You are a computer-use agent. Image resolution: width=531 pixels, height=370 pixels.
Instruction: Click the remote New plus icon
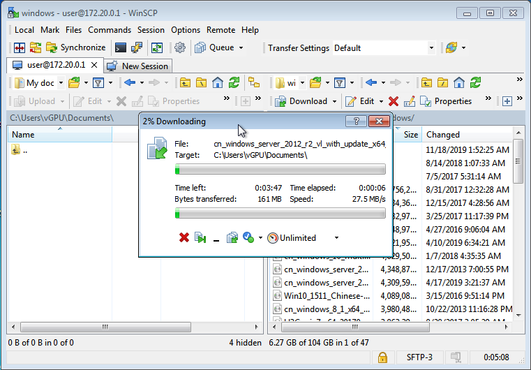[x=507, y=101]
